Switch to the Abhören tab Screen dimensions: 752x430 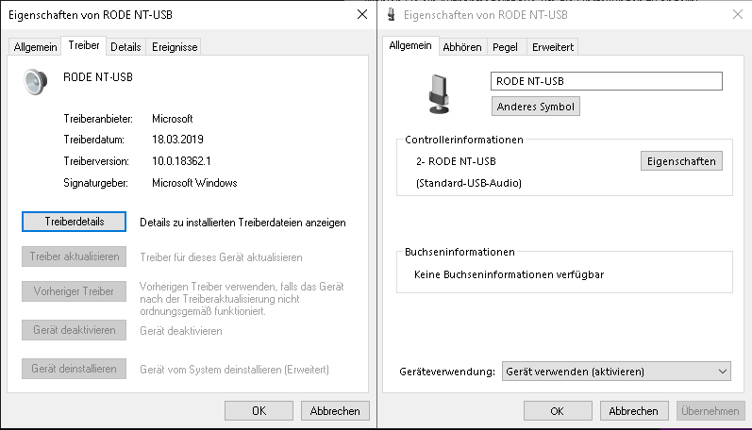coord(461,47)
